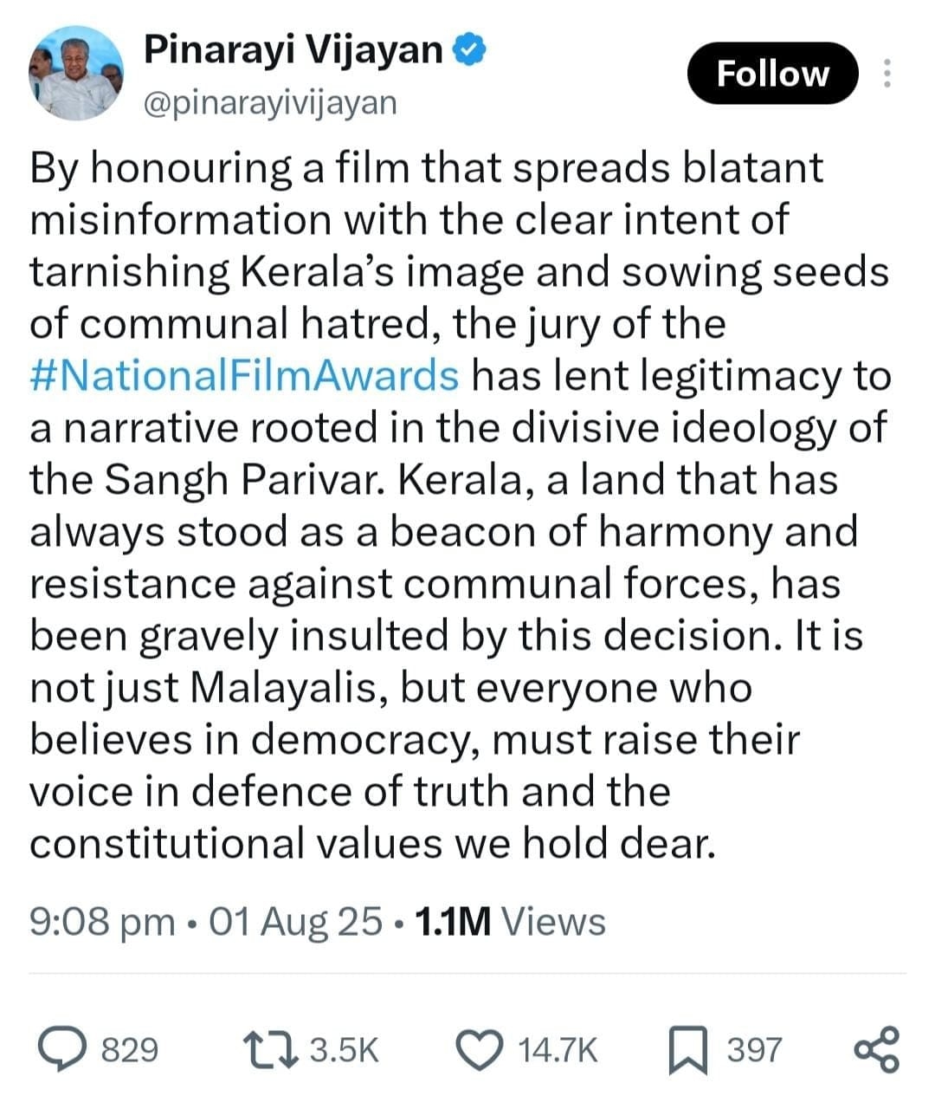935x1109 pixels.
Task: Click the 829 replies count
Action: (130, 1050)
